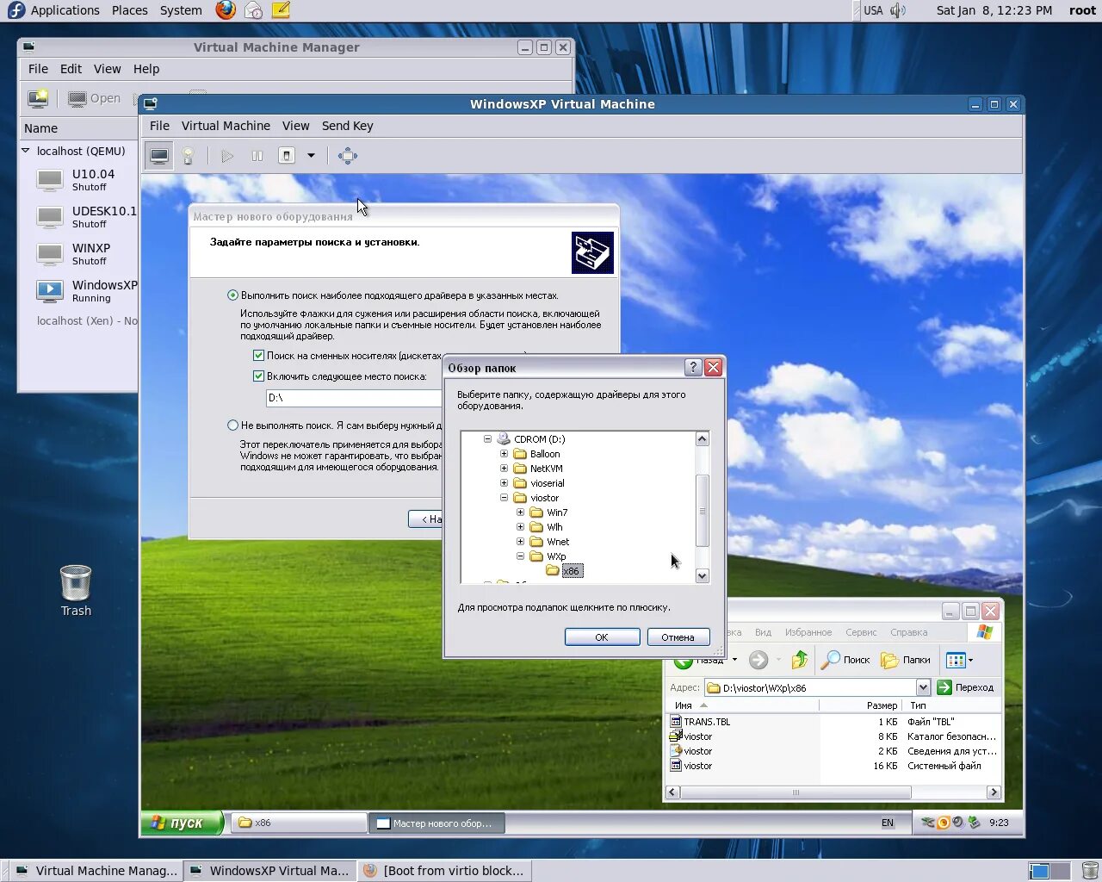The image size is (1102, 882).
Task: Select viostor system file (16 КБ)
Action: (691, 766)
